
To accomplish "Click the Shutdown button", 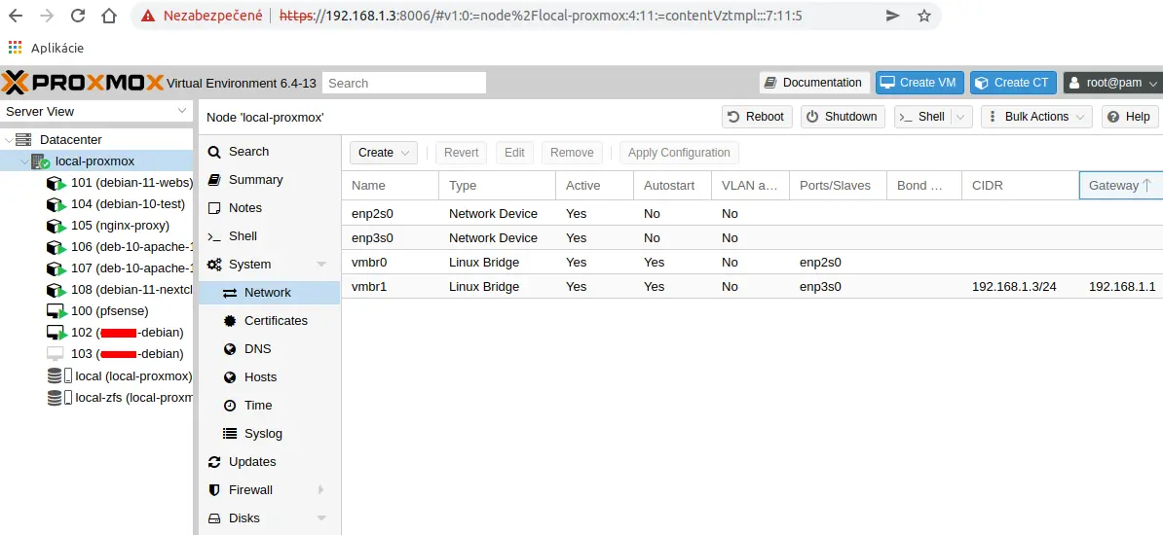I will point(843,117).
